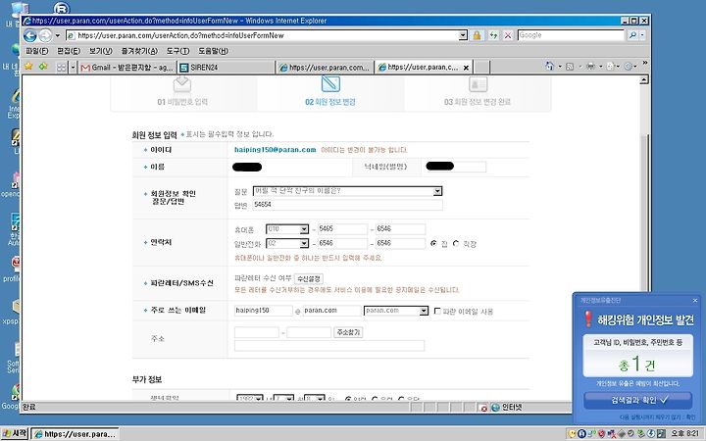706x441 pixels.
Task: Click the RSS Feeds toolbar icon
Action: pos(570,67)
